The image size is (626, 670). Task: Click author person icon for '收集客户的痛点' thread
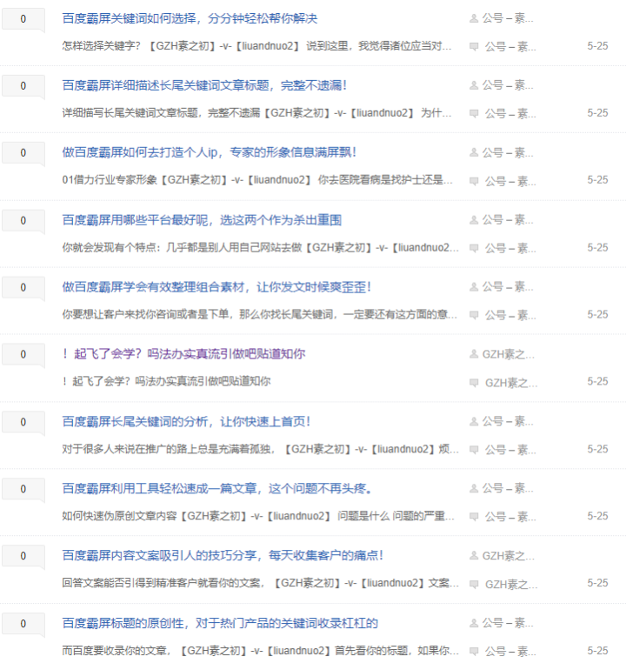[474, 556]
